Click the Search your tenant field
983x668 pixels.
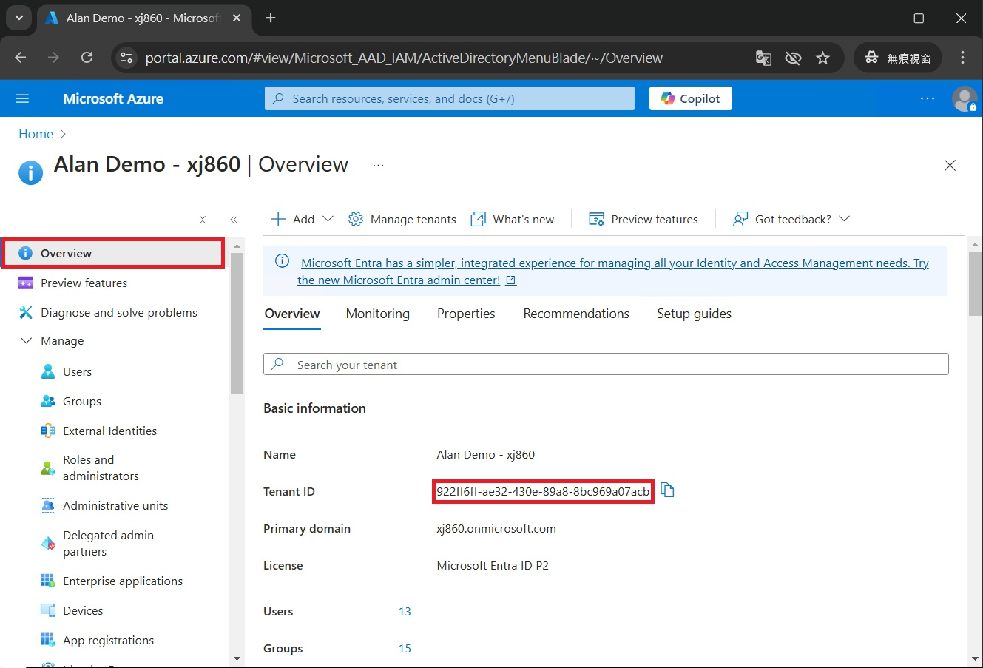[x=606, y=365]
